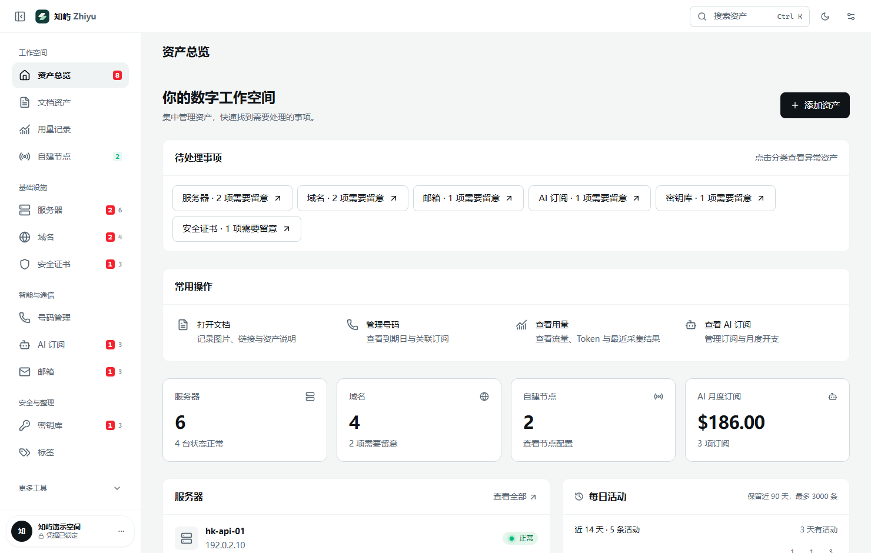Collapse the sidebar panel icon
The width and height of the screenshot is (871, 553).
[x=20, y=16]
